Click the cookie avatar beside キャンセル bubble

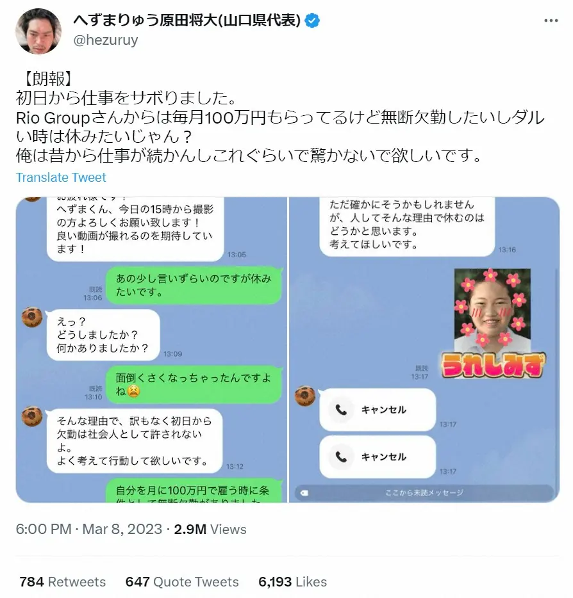pyautogui.click(x=305, y=396)
